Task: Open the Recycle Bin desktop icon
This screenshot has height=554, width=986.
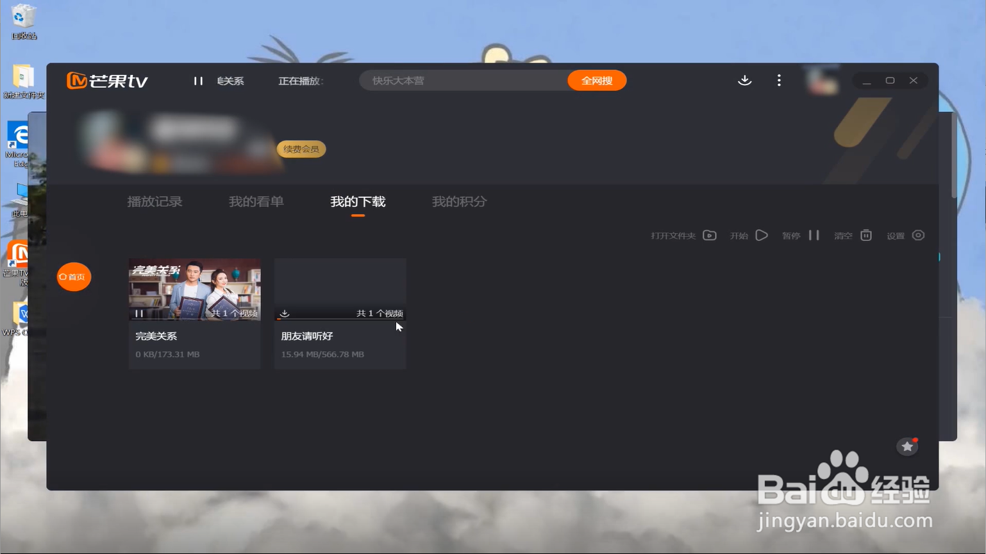Action: click(24, 21)
